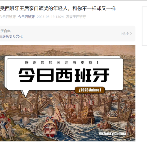Screen dimensions: 147x147
Task: Click the speech bubble tail pointer
Action: click(x=25, y=93)
